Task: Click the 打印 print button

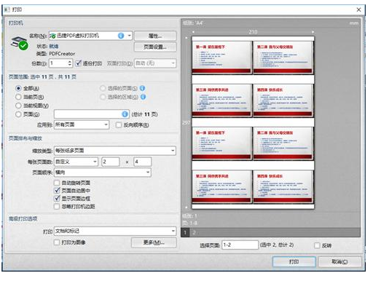Action: (294, 261)
